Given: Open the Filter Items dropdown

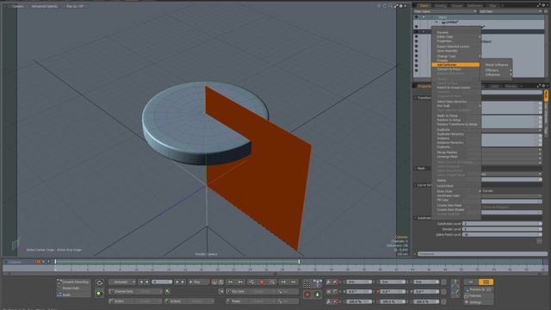Looking at the screenshot, I should click(445, 11).
